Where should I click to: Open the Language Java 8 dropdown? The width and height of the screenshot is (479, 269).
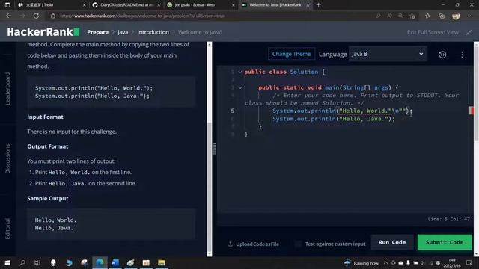click(x=388, y=54)
